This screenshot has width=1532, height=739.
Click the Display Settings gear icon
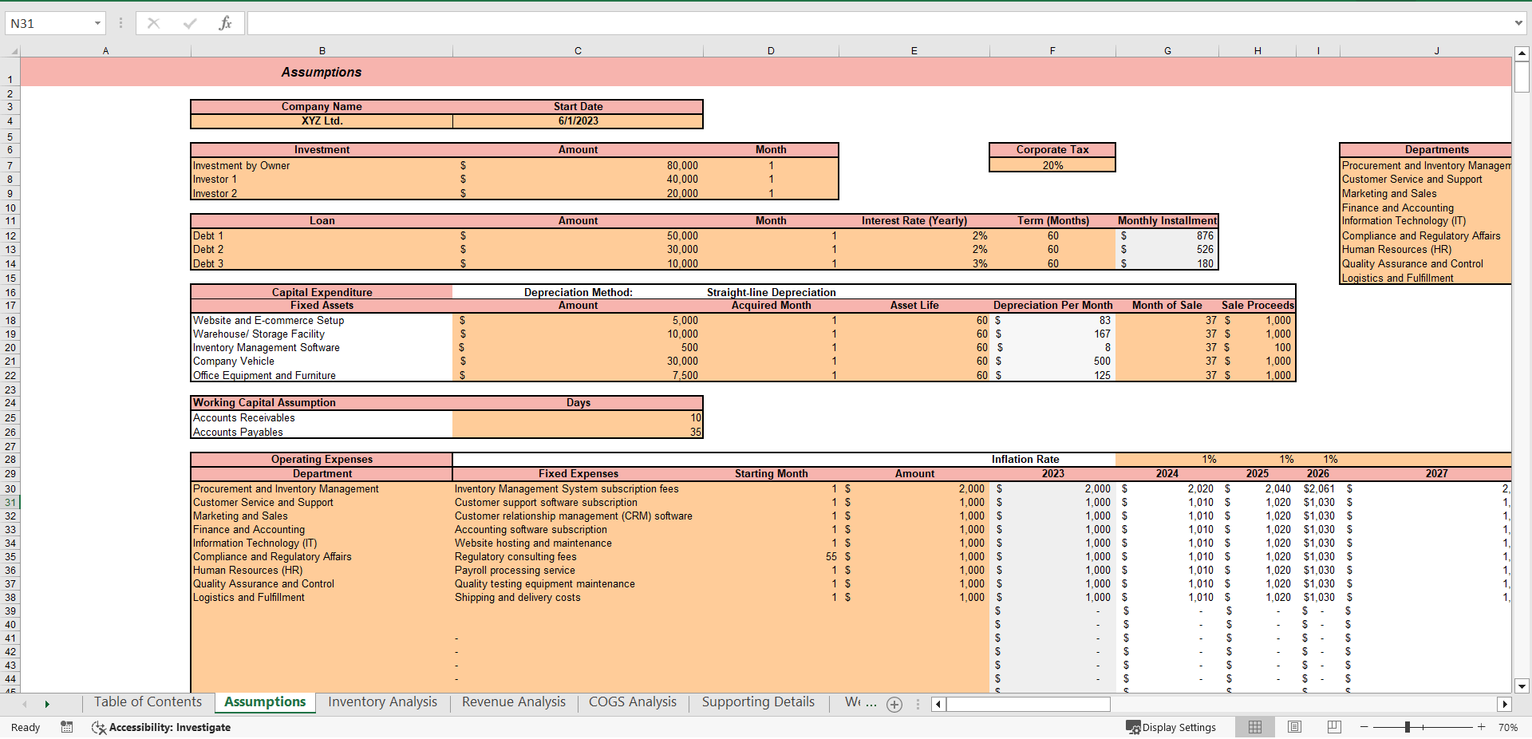click(1133, 727)
